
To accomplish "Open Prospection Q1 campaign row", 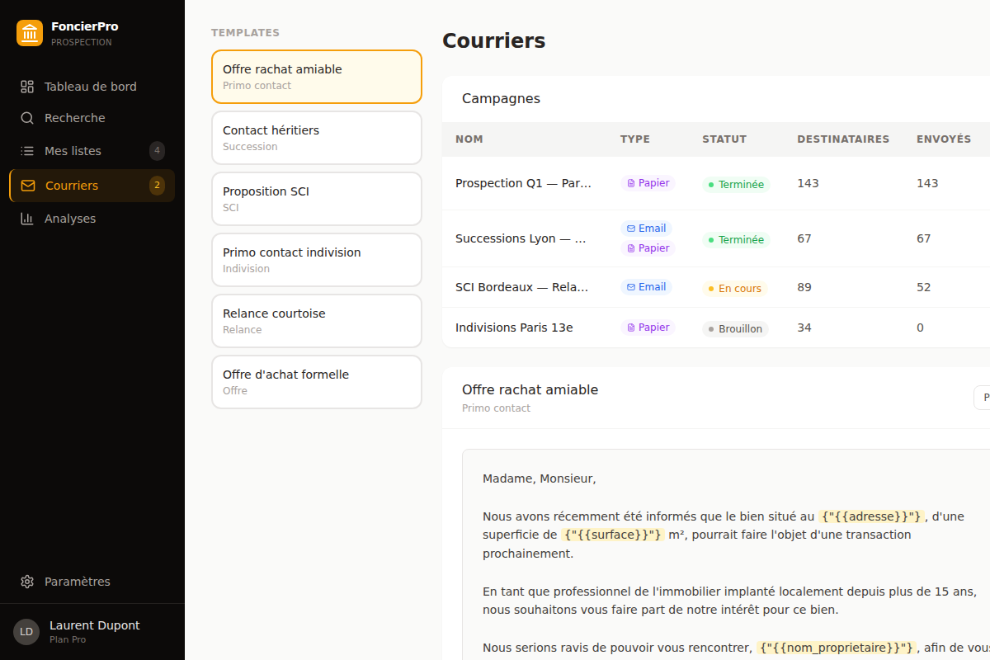I will (716, 183).
